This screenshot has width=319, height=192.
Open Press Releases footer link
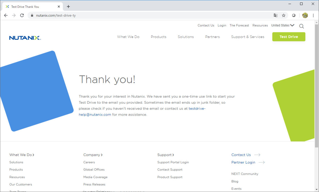pyautogui.click(x=94, y=184)
